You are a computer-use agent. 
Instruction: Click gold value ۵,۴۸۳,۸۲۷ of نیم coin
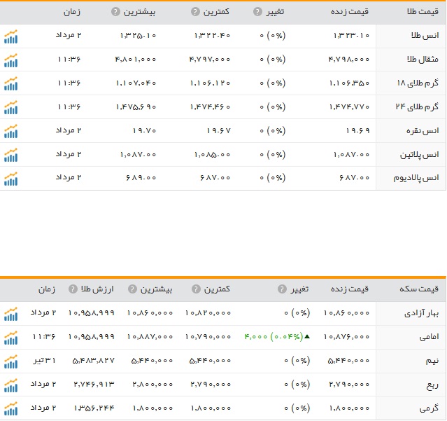(x=94, y=361)
